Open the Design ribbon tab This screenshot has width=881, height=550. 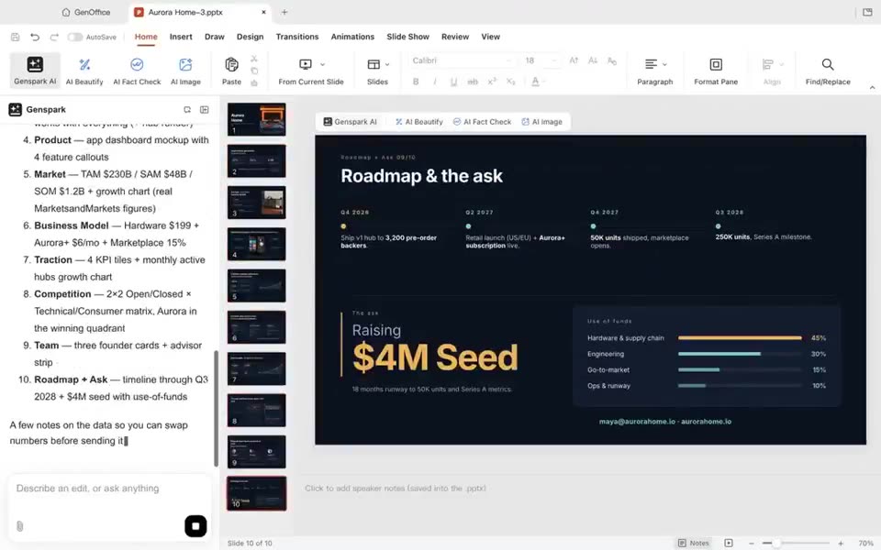click(250, 37)
